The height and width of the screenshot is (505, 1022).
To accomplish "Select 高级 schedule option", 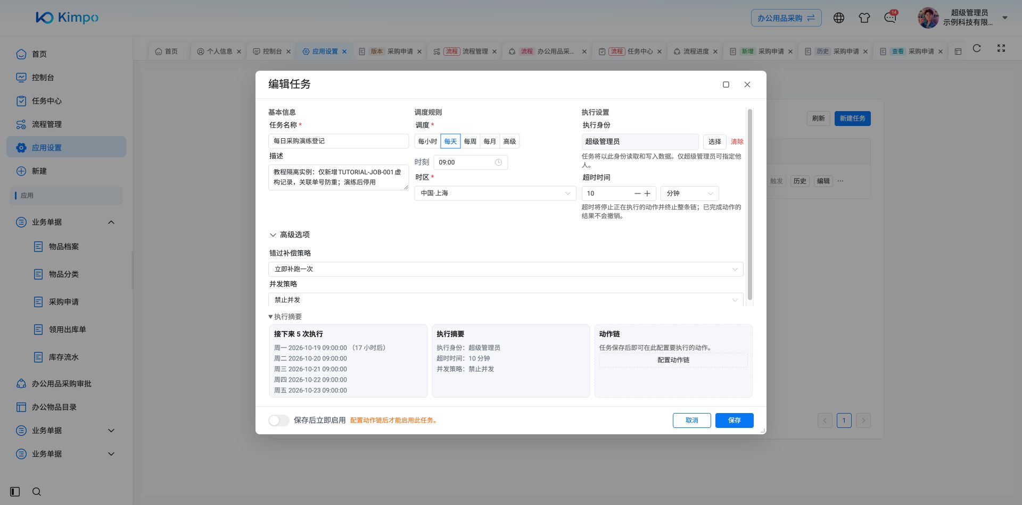I will [509, 141].
